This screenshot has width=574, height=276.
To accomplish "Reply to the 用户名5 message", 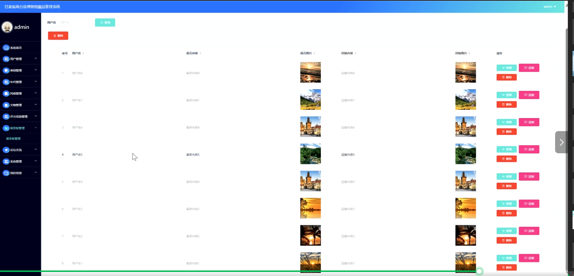I will point(529,150).
